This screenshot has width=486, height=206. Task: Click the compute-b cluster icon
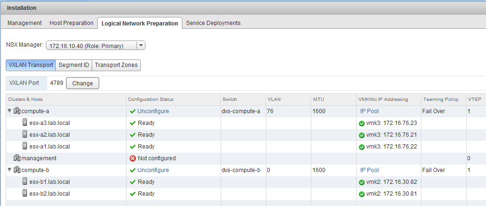coord(17,170)
